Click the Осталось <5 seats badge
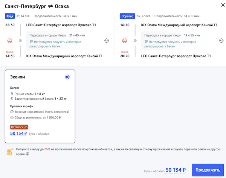This screenshot has height=178, width=226. click(19, 127)
